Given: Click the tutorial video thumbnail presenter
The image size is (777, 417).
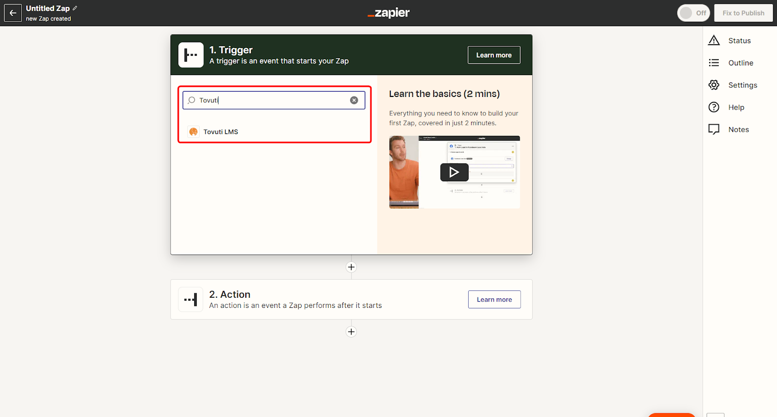Looking at the screenshot, I should 404,172.
